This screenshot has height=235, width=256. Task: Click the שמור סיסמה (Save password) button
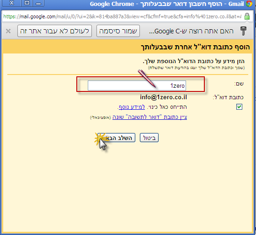click(118, 31)
